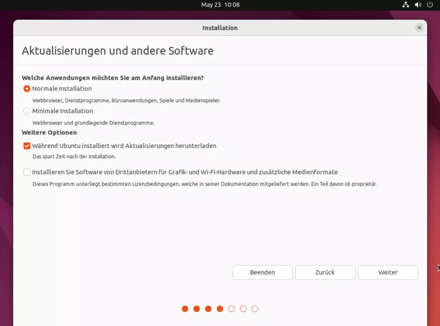Continue with the Weiter button
Image resolution: width=440 pixels, height=326 pixels.
click(x=388, y=272)
